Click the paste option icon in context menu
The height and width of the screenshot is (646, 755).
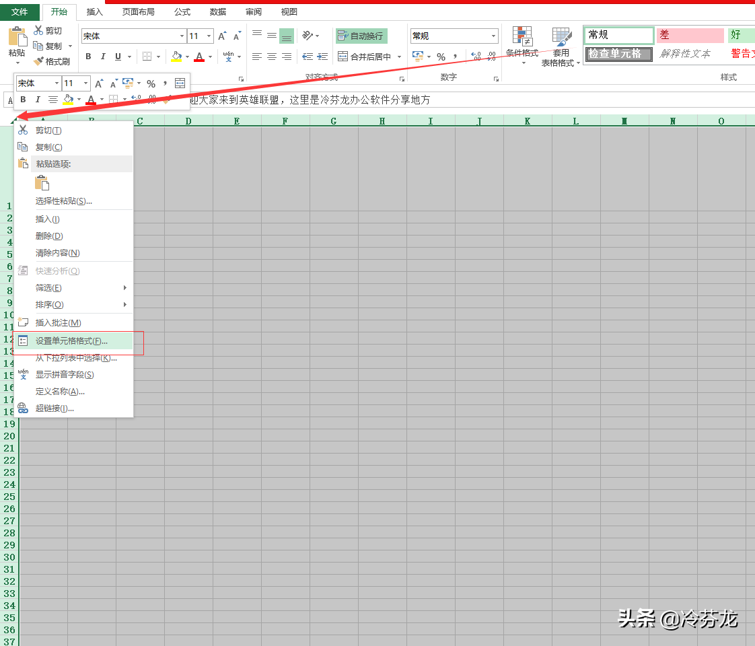[42, 183]
